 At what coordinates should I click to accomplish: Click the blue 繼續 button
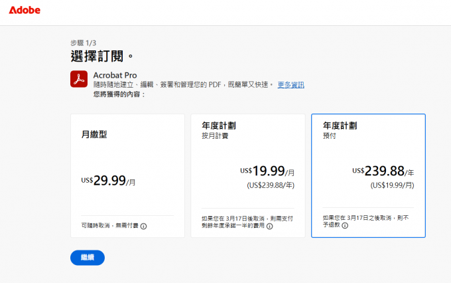[x=88, y=257]
